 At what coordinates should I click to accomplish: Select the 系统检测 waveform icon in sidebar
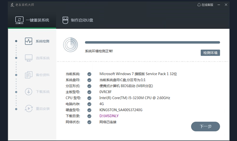pyautogui.click(x=29, y=41)
